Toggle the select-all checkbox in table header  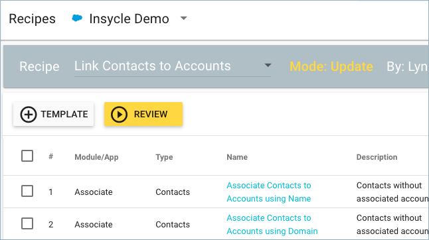pyautogui.click(x=27, y=156)
